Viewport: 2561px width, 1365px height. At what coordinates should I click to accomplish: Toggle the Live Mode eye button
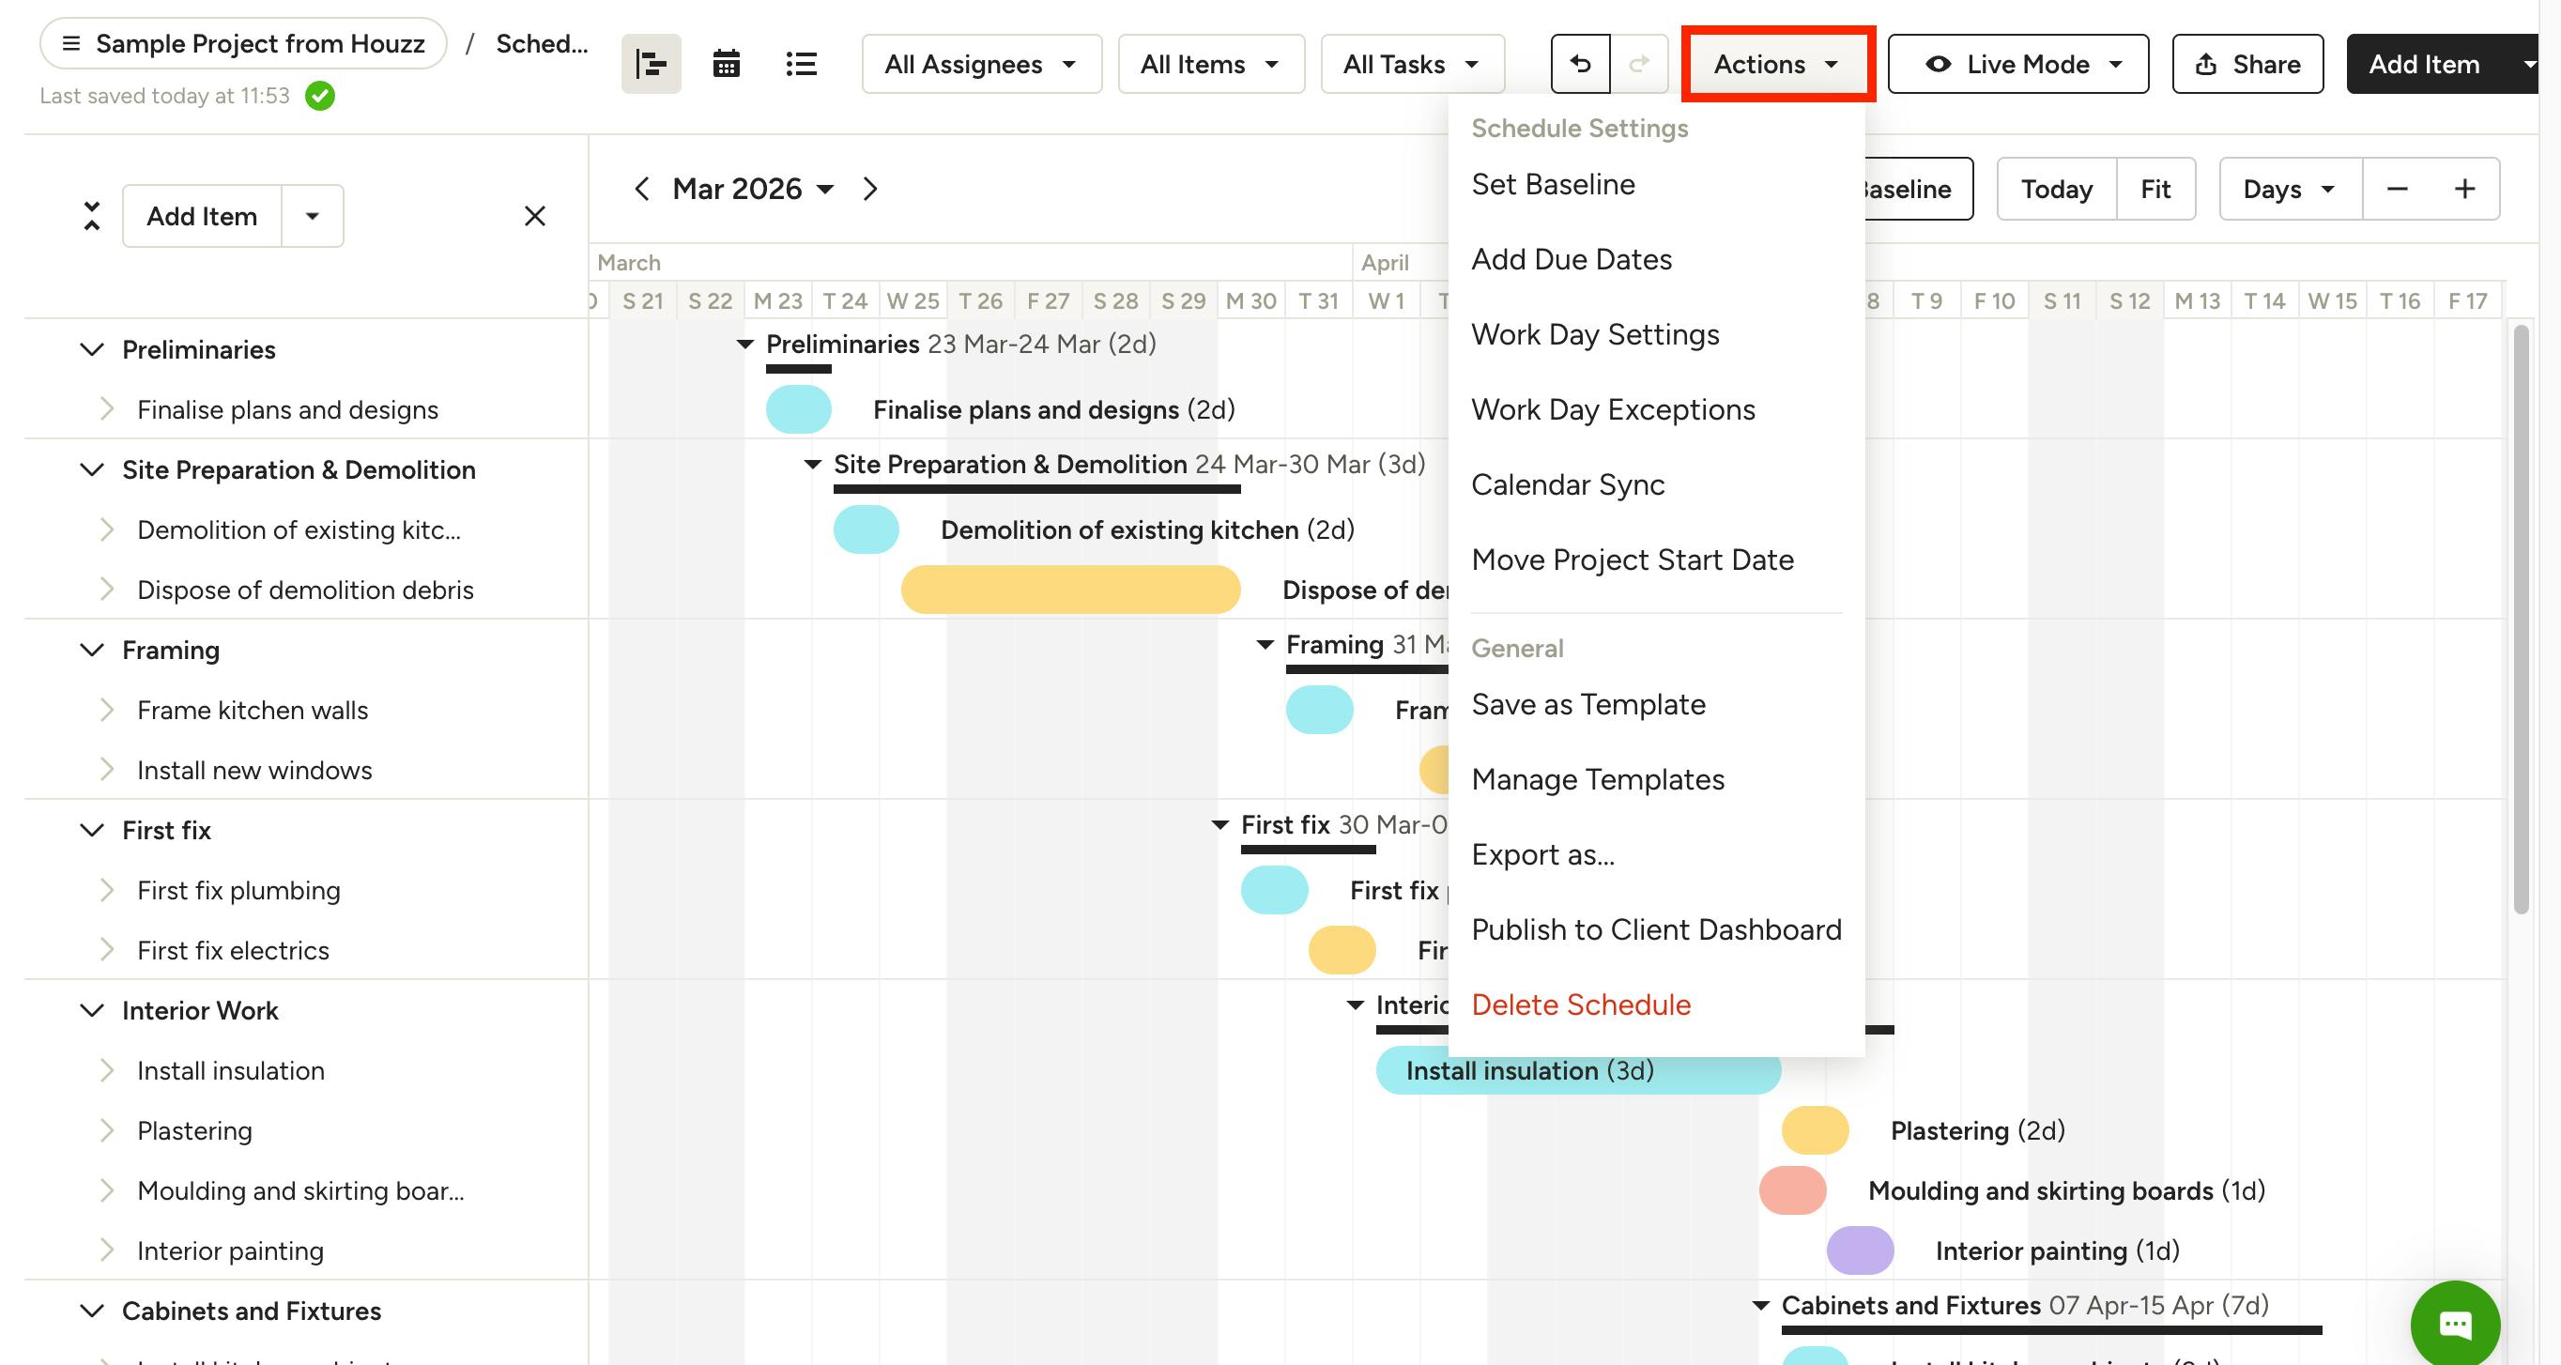click(x=2018, y=65)
